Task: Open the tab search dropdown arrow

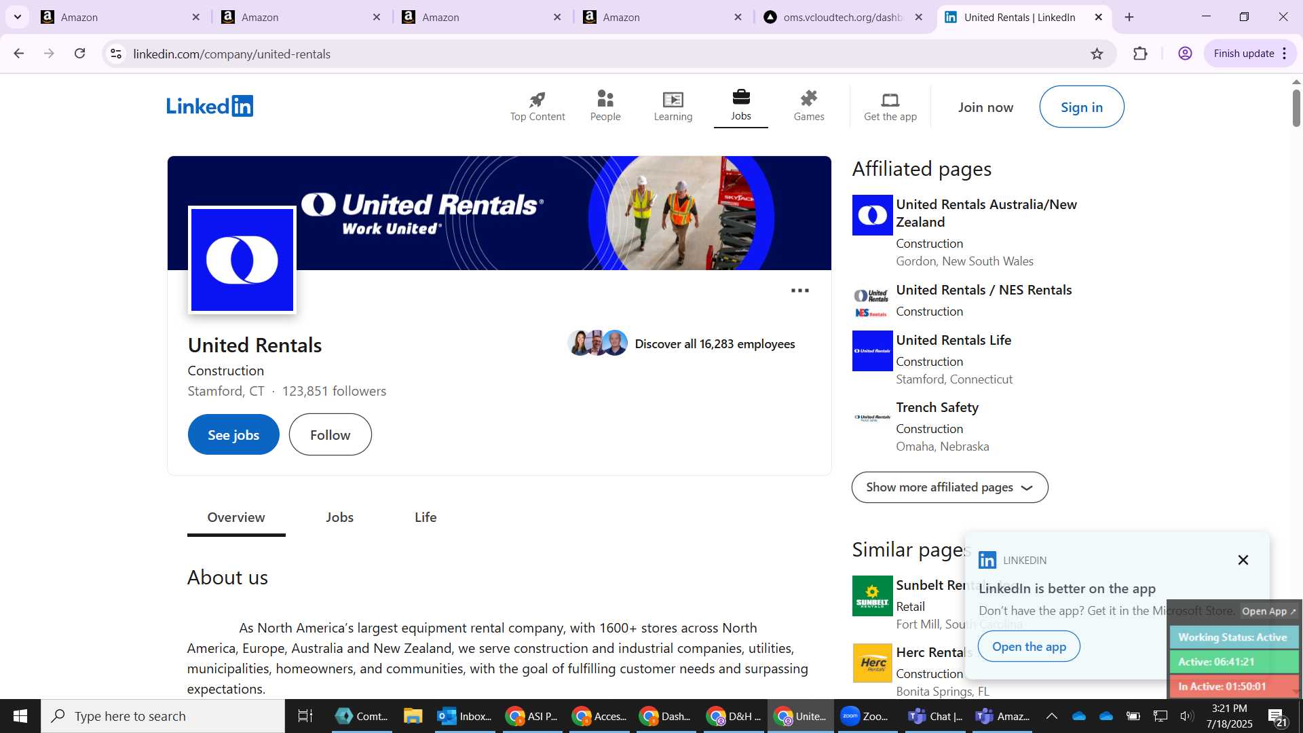Action: pos(18,17)
